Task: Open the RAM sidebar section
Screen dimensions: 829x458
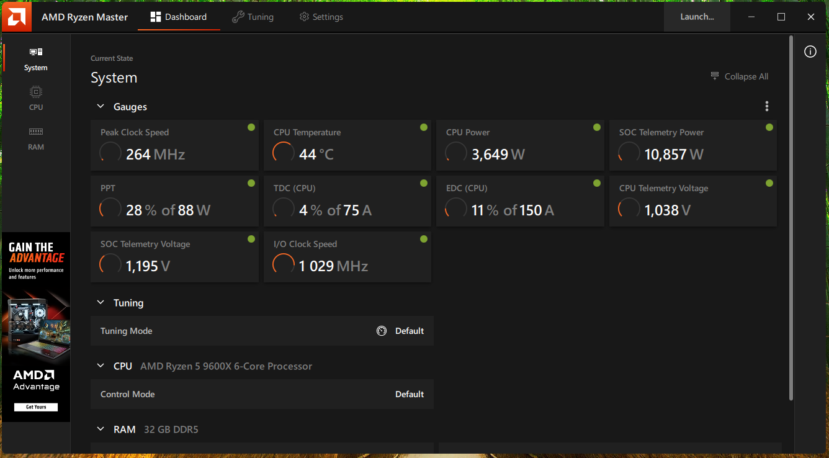Action: (36, 138)
